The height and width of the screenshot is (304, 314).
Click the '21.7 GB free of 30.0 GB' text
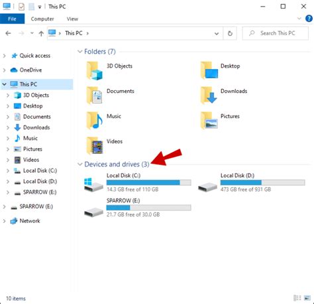pos(133,214)
